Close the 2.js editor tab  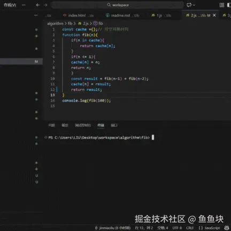point(214,16)
